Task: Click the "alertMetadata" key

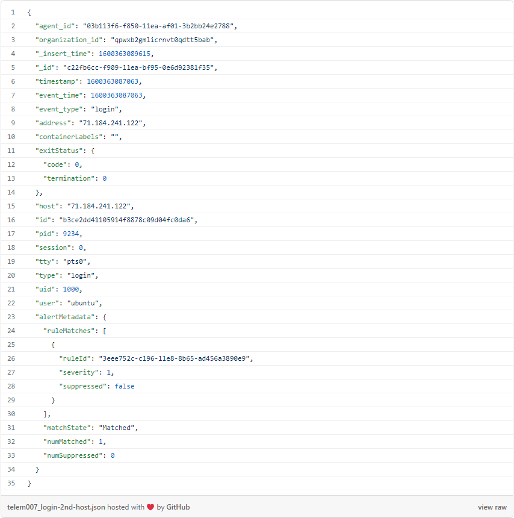Action: click(x=65, y=317)
